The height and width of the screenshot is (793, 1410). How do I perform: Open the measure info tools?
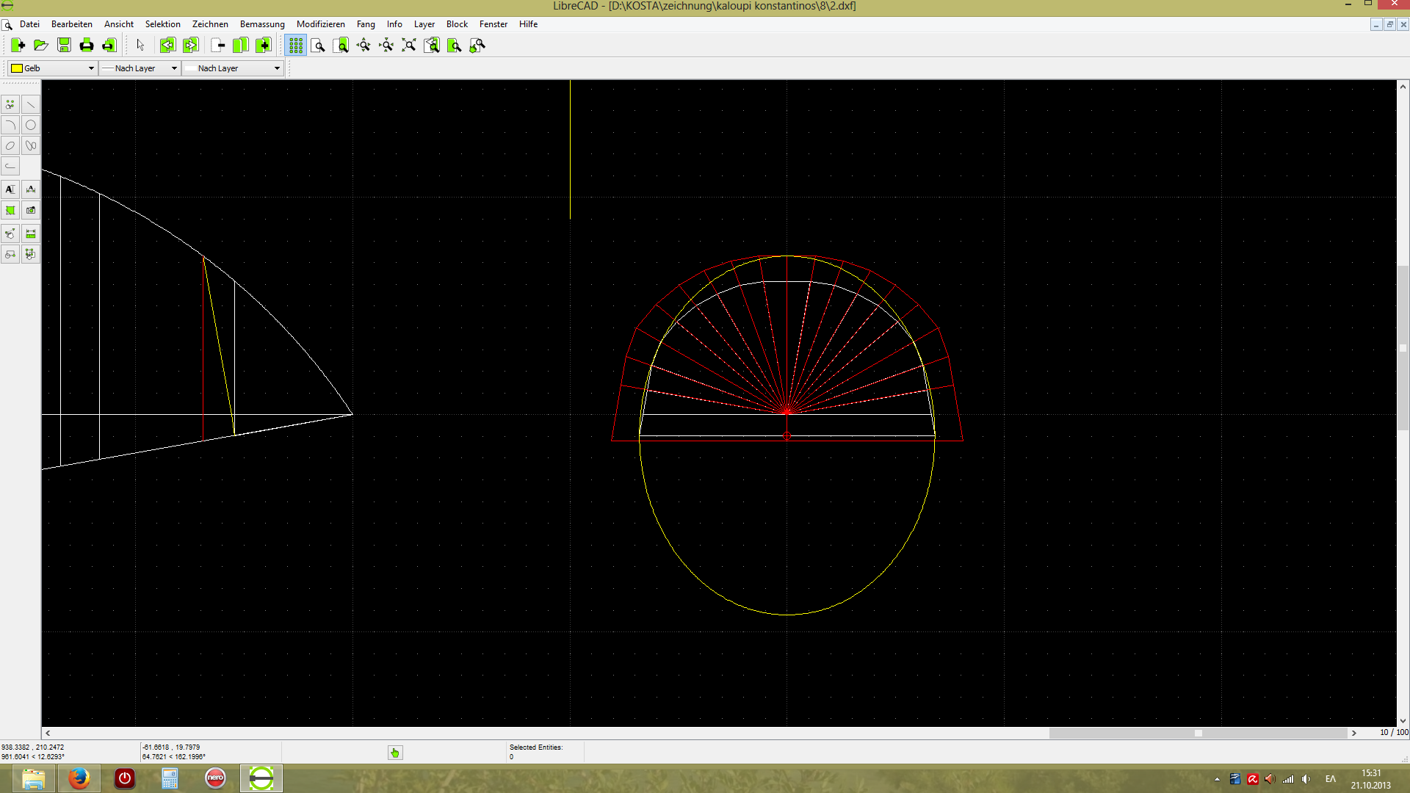tap(31, 233)
